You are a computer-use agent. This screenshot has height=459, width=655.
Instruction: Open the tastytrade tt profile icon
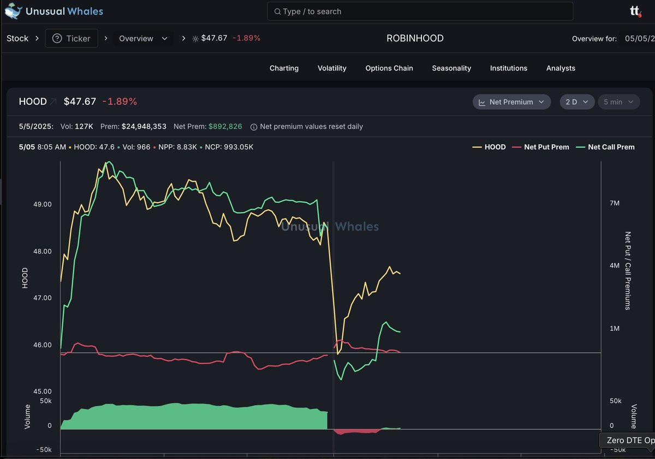(635, 11)
